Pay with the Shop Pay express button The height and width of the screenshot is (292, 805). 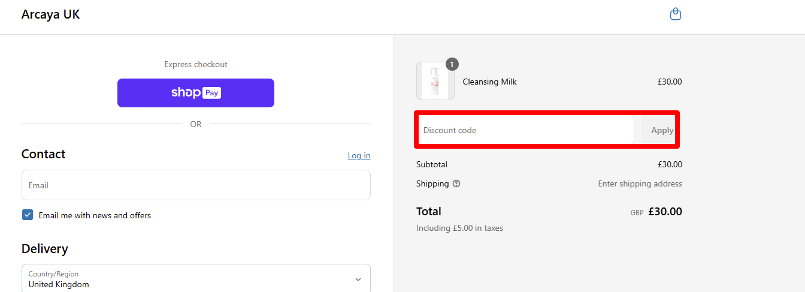coord(196,93)
